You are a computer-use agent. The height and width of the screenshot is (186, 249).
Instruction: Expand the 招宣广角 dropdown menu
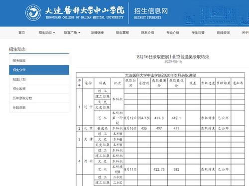[72, 32]
